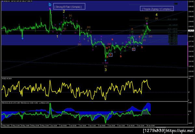Click the '27 May 2015' date label
Image resolution: width=195 pixels, height=134 pixels.
[5, 126]
